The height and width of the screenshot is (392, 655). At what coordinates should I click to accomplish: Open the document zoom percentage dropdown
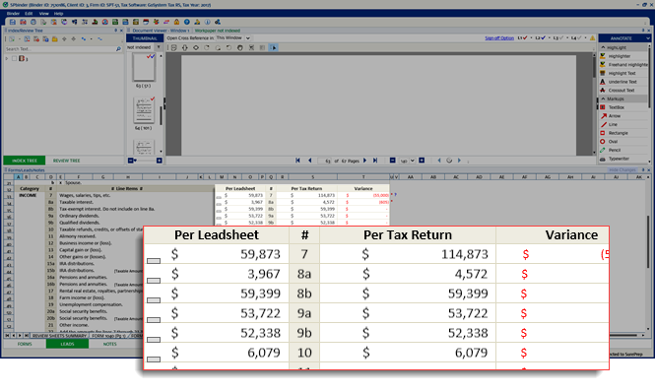point(413,161)
